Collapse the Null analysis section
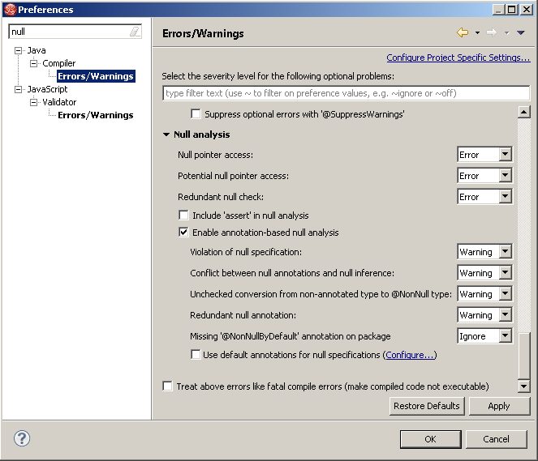Viewport: 538px width, 461px height. 166,134
